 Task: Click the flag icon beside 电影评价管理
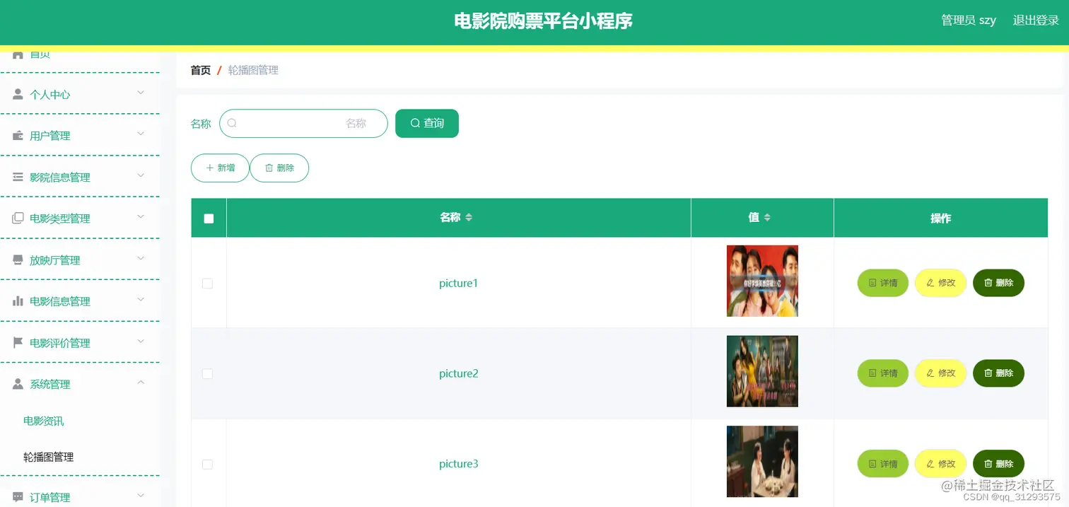click(x=18, y=342)
